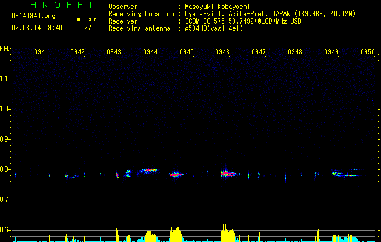Click the 0.6 kHz axis value
The height and width of the screenshot is (242, 381).
5,230
